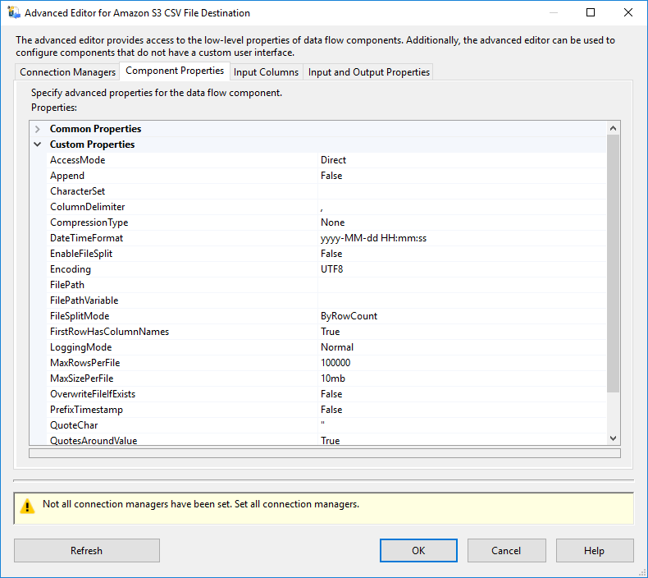Click the FilePath value field
The image size is (648, 578).
click(462, 285)
